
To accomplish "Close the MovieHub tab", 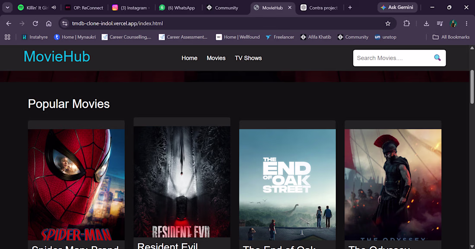I will tap(290, 8).
